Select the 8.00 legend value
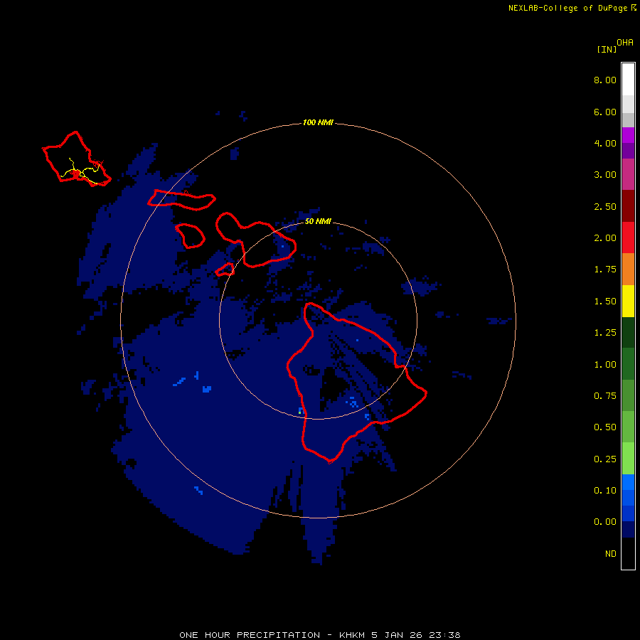Image resolution: width=640 pixels, height=640 pixels. click(605, 80)
